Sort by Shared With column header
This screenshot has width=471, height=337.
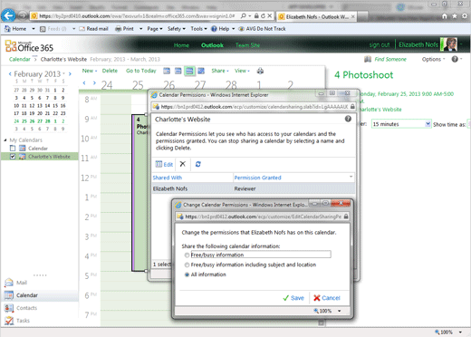click(x=168, y=178)
